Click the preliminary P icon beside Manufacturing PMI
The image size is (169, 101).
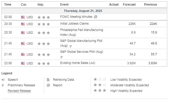click(71, 46)
